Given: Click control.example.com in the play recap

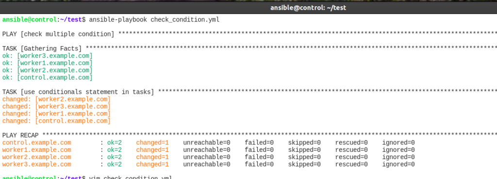Looking at the screenshot, I should coord(37,143).
